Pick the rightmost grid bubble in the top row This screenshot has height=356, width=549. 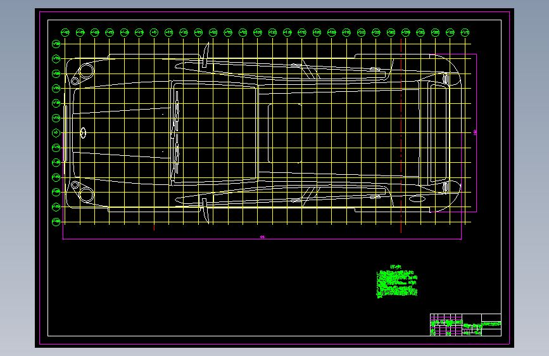click(465, 32)
